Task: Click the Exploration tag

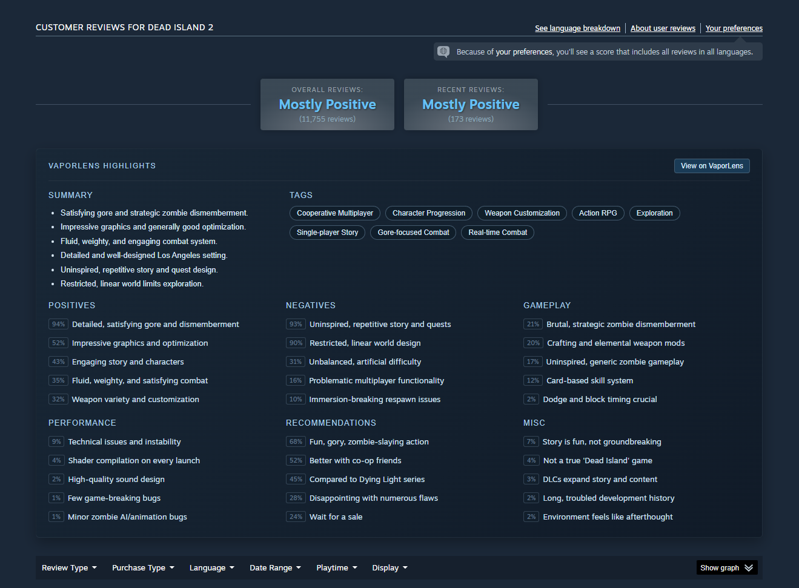Action: pos(655,213)
